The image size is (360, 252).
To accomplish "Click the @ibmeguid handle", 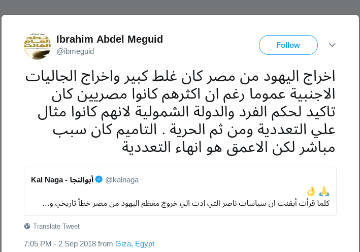I will [75, 51].
